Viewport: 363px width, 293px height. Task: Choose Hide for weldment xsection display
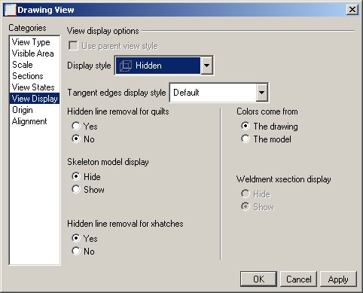(x=246, y=194)
